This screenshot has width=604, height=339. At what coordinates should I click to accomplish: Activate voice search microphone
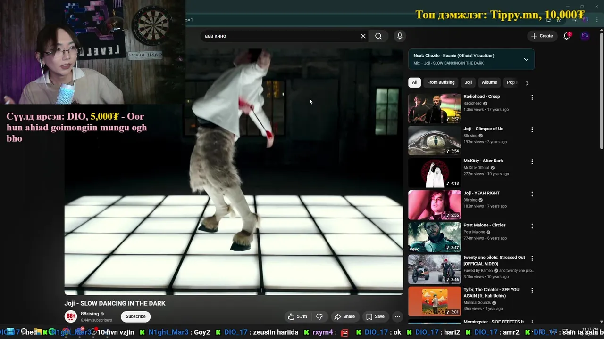point(400,36)
